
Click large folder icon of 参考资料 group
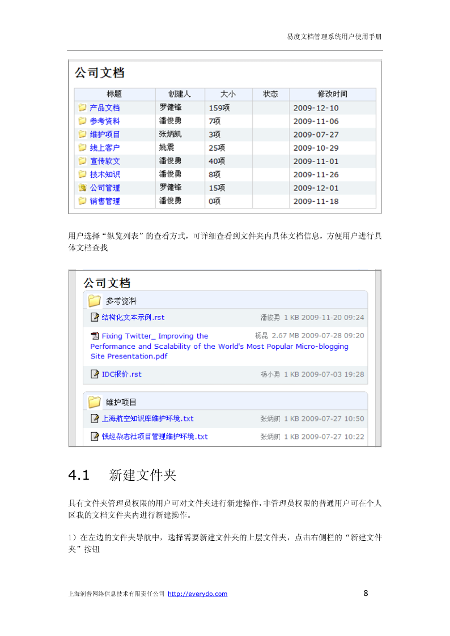click(95, 301)
